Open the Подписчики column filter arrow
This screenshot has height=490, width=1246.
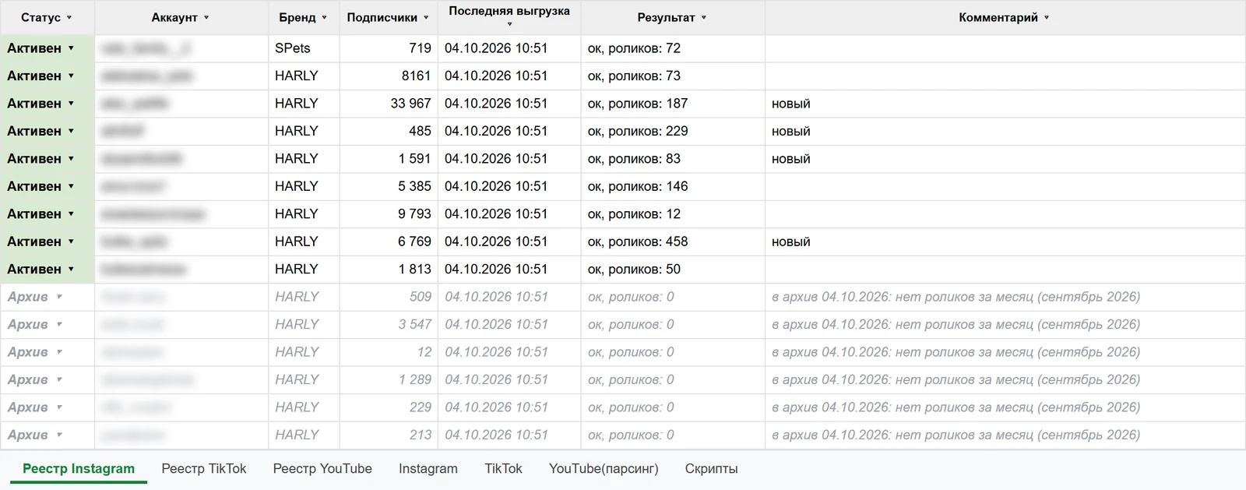(x=426, y=17)
